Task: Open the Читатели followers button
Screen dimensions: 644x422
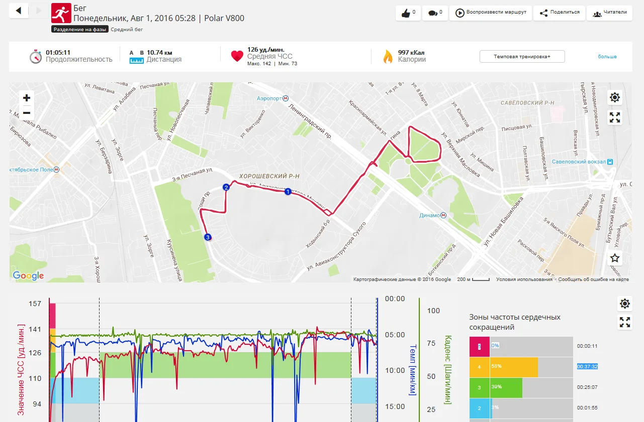Action: point(609,13)
